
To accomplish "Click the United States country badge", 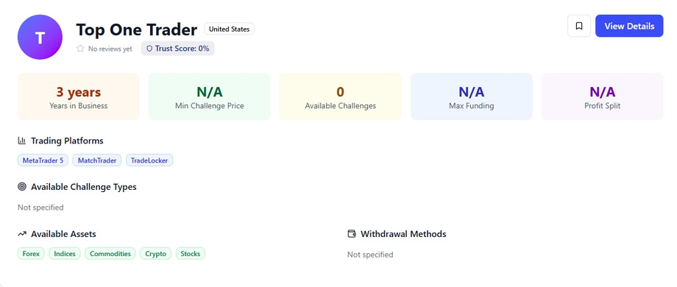I will 230,29.
